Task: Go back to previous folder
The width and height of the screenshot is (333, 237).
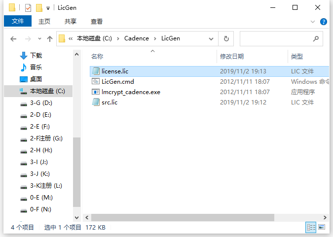Action: click(x=13, y=39)
